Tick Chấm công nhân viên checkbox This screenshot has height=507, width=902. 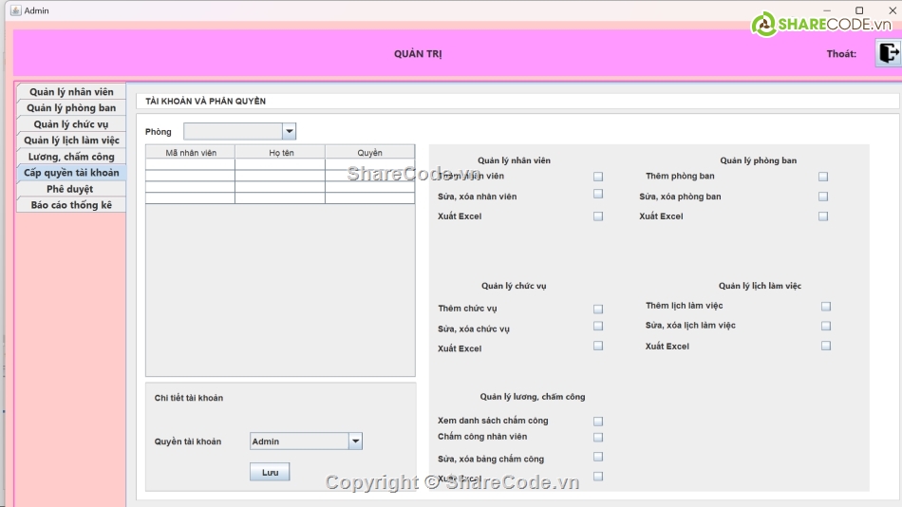point(598,438)
